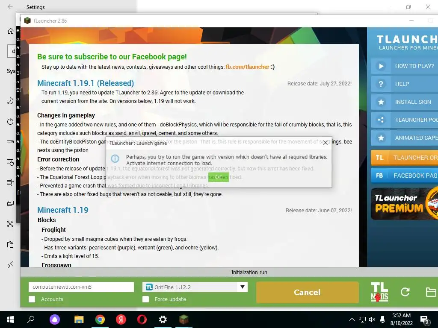Click the TLauncher logo in right panel
The width and height of the screenshot is (438, 328).
(407, 43)
